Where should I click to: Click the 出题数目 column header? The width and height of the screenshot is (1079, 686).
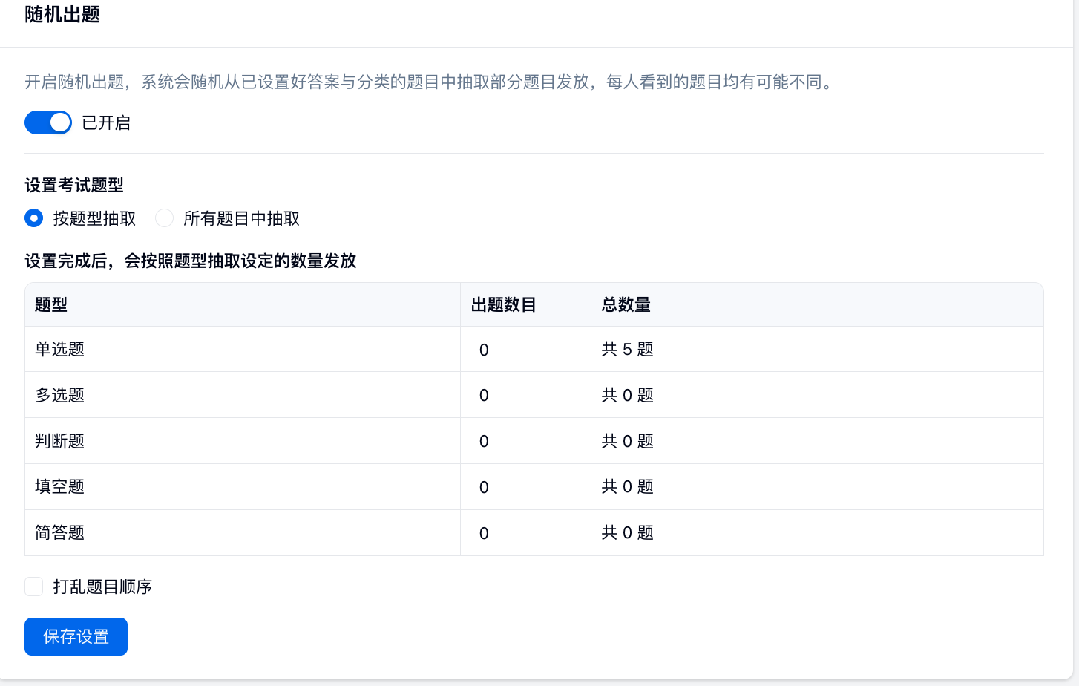coord(503,304)
